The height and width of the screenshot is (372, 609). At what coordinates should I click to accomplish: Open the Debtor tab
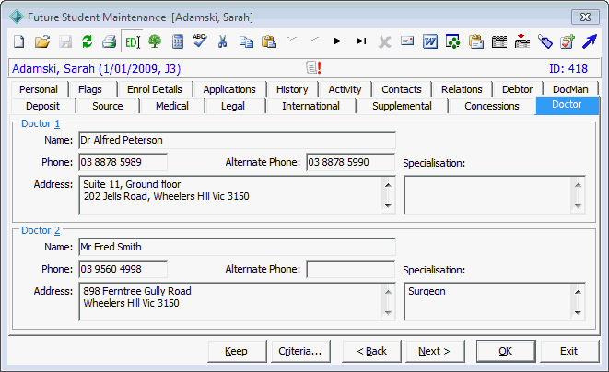pos(518,89)
